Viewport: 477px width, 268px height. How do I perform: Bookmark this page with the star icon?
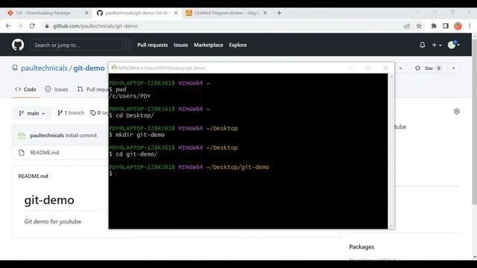coord(419,26)
